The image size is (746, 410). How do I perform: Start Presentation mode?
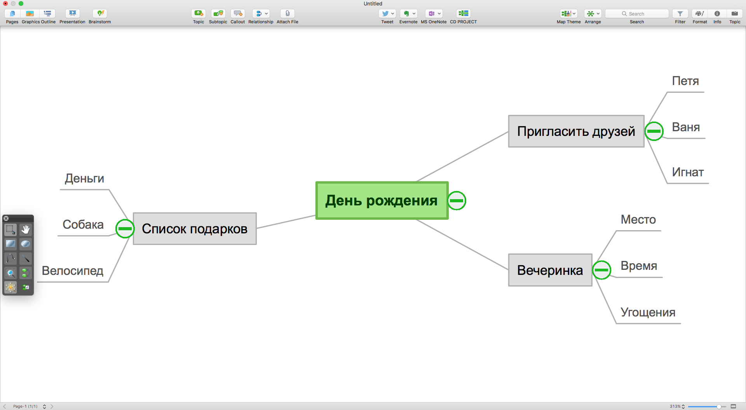tap(72, 14)
